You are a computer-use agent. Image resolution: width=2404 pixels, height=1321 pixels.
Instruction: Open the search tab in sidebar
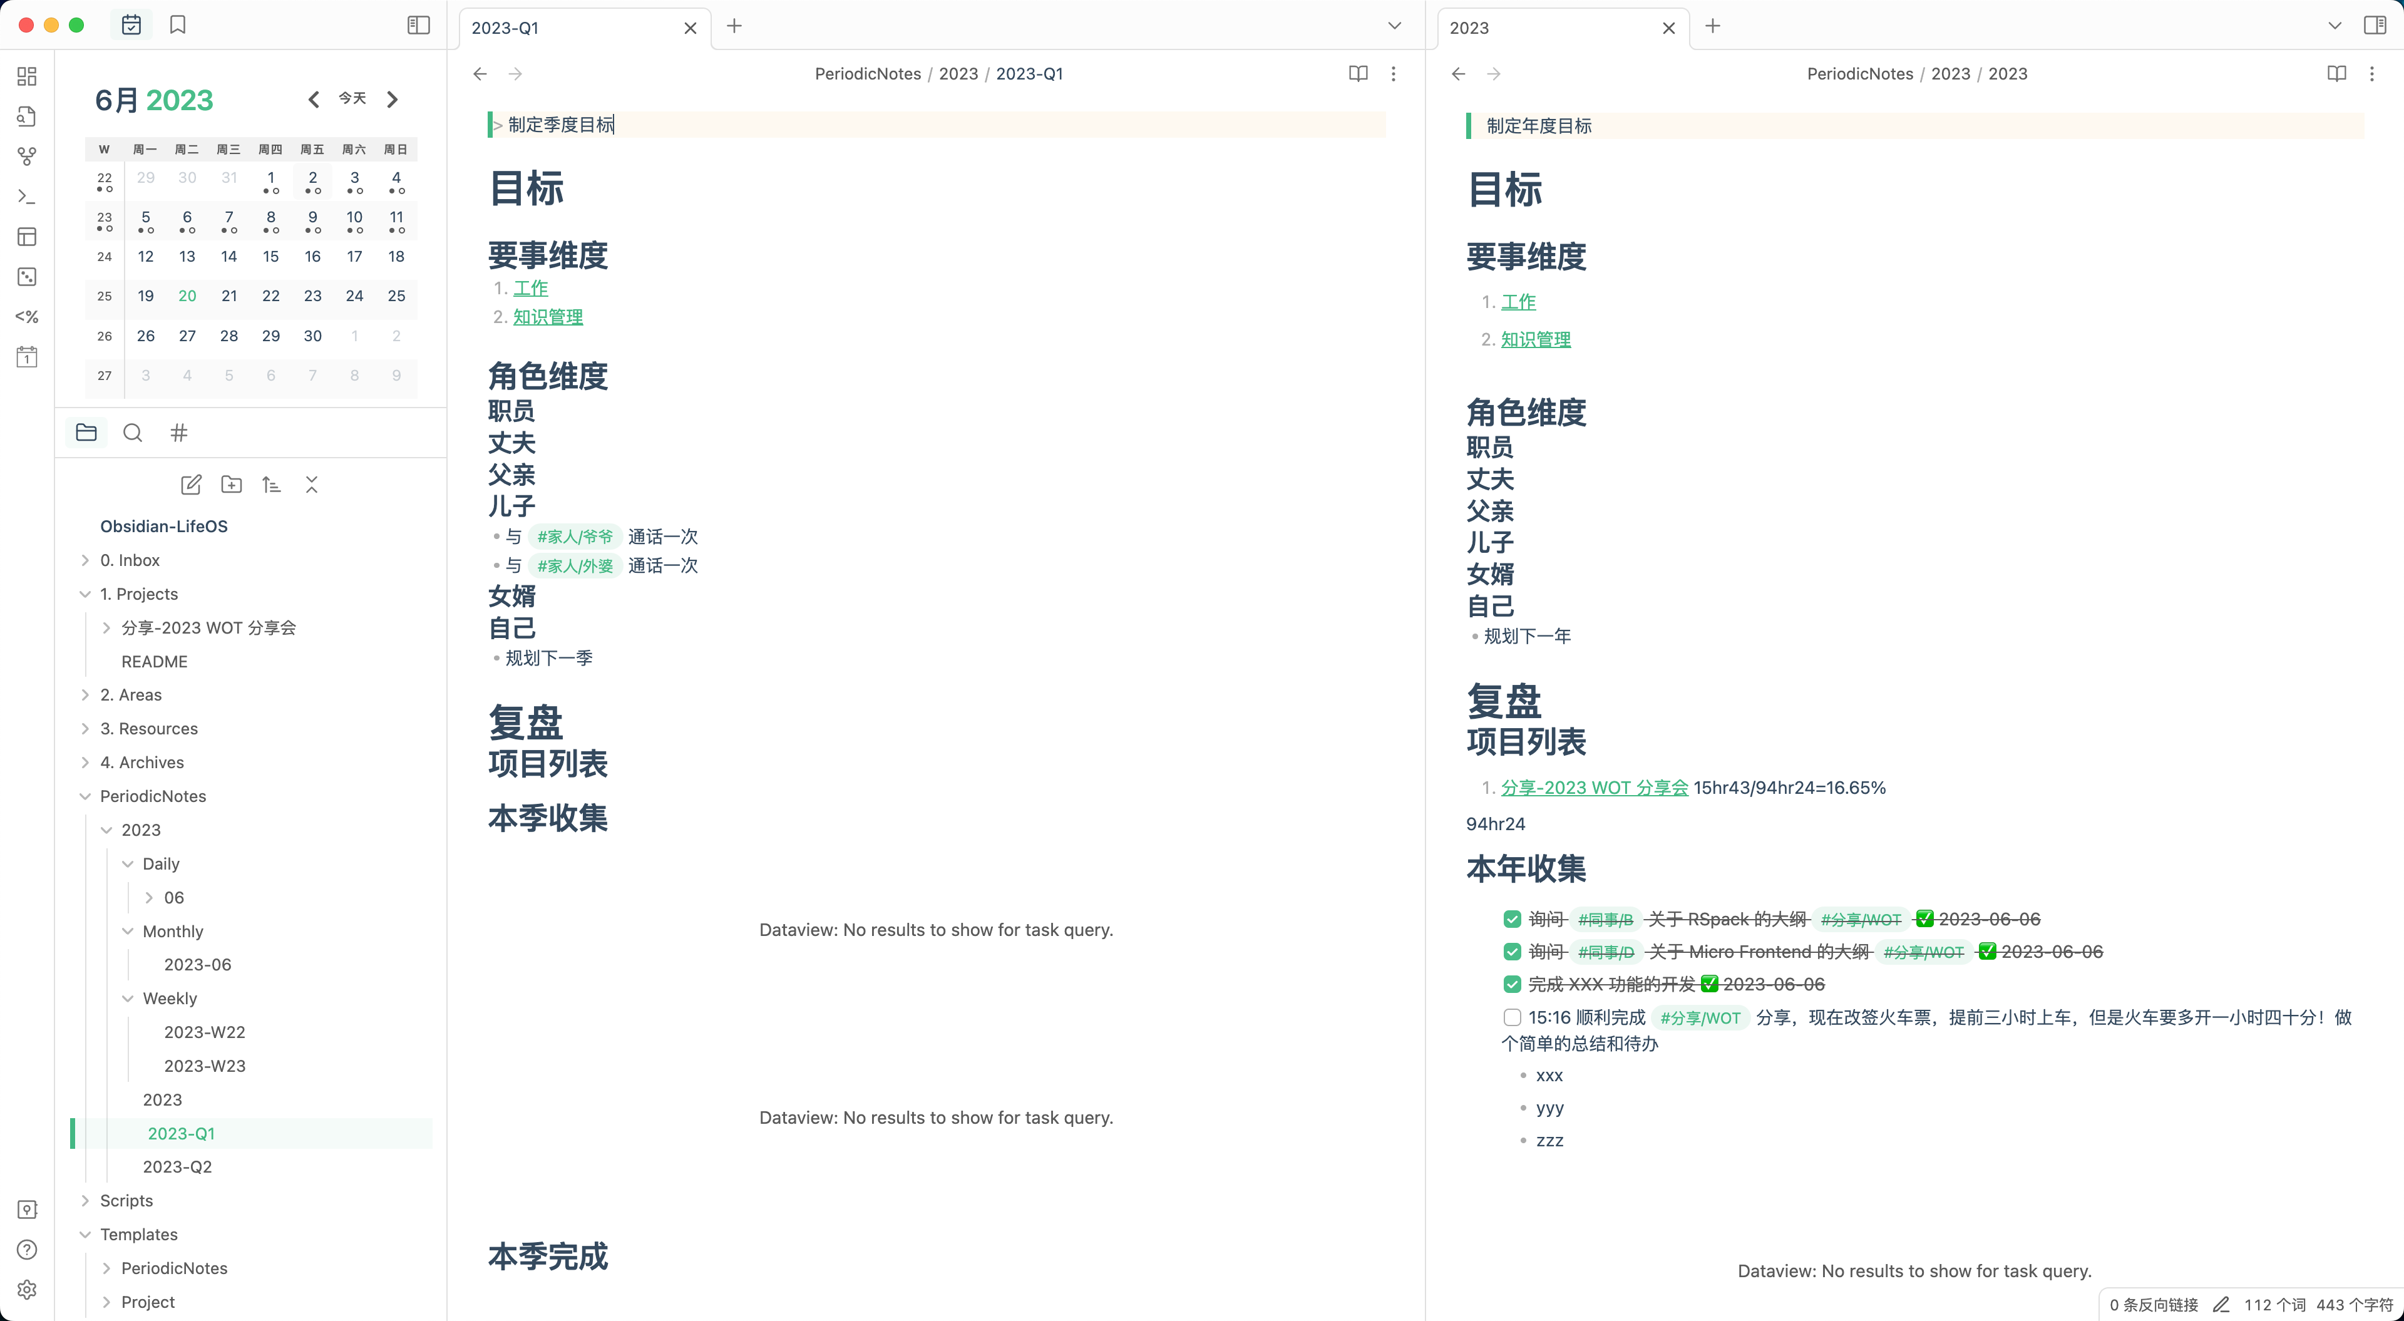(x=133, y=432)
